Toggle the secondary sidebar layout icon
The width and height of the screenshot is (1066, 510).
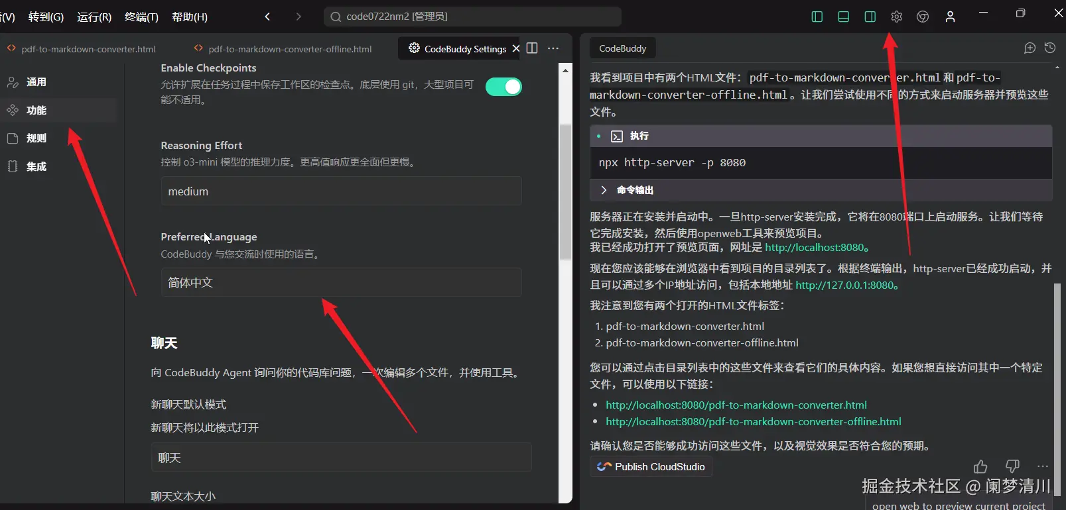[x=870, y=17]
